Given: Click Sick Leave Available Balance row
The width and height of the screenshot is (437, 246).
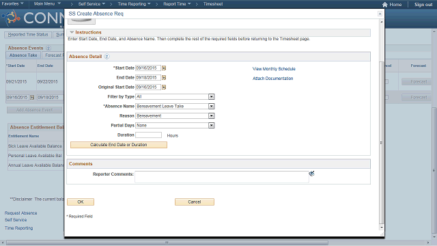Looking at the screenshot, I should 35,146.
